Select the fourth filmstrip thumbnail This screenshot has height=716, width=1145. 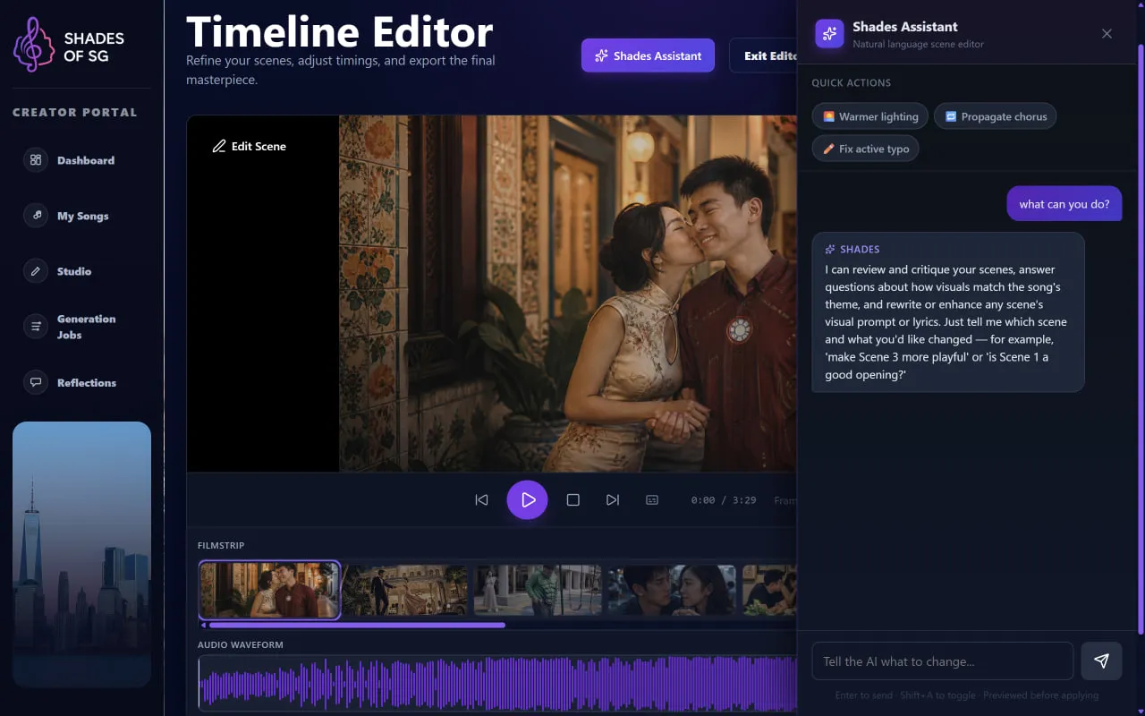[x=672, y=590]
